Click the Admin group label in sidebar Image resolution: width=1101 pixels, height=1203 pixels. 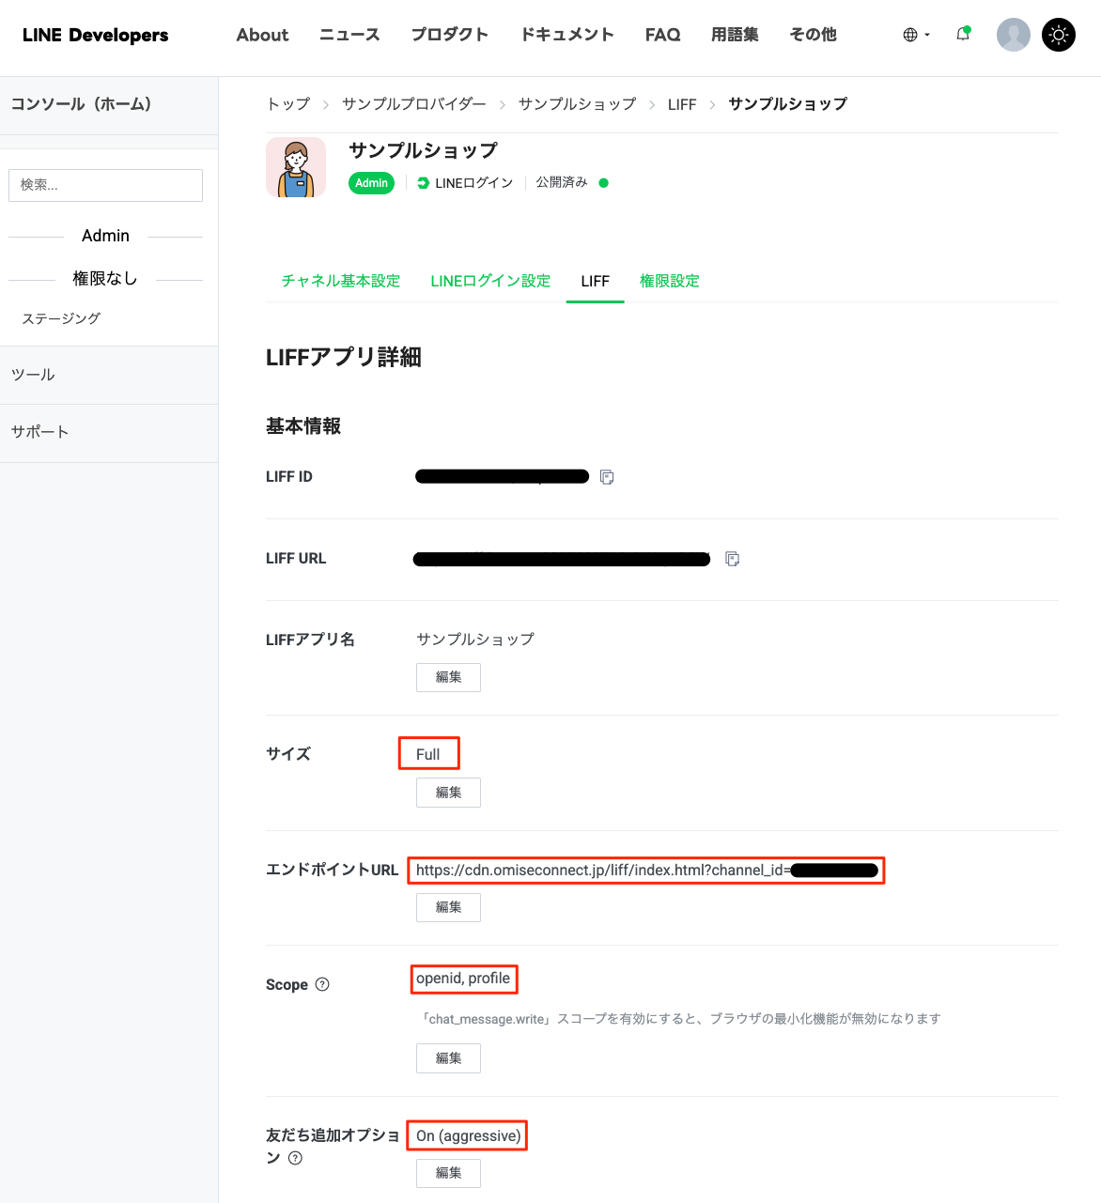click(x=105, y=236)
